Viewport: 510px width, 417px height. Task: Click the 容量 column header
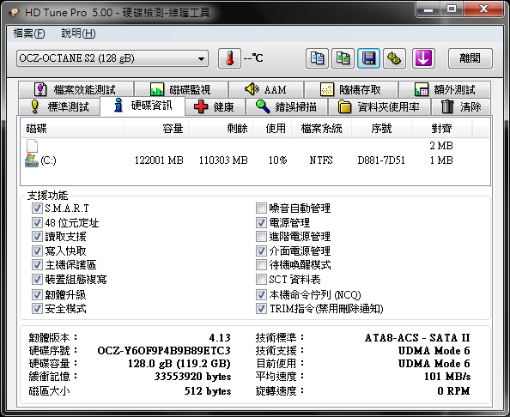(x=155, y=129)
